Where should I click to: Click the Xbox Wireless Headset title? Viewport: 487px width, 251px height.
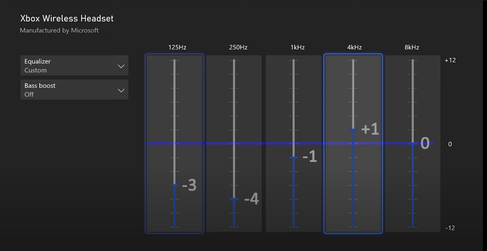tap(67, 18)
